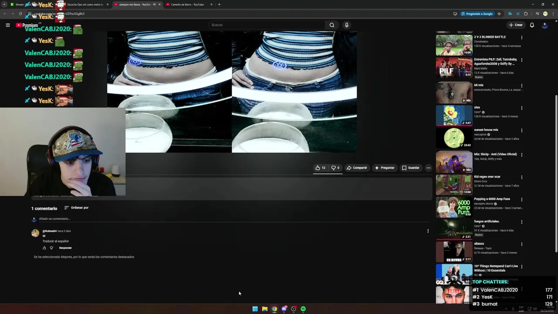Click the search magnifier button
This screenshot has width=558, height=314.
pos(332,25)
